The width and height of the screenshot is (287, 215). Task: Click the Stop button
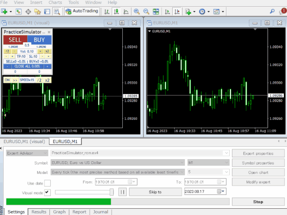pos(258,201)
